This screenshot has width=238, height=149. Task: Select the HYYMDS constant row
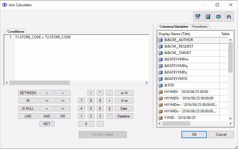click(193, 99)
